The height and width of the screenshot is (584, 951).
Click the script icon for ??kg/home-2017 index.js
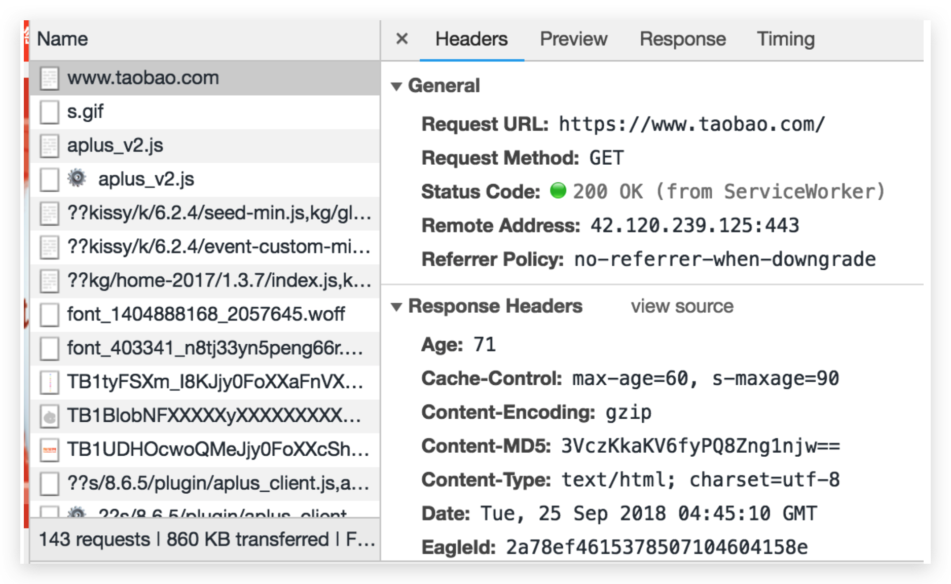click(x=50, y=281)
